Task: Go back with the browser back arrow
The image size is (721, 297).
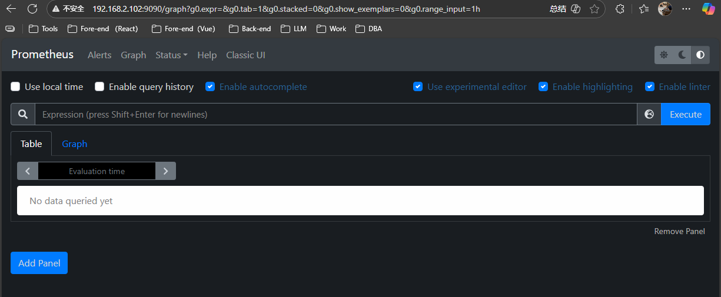Action: (x=11, y=9)
